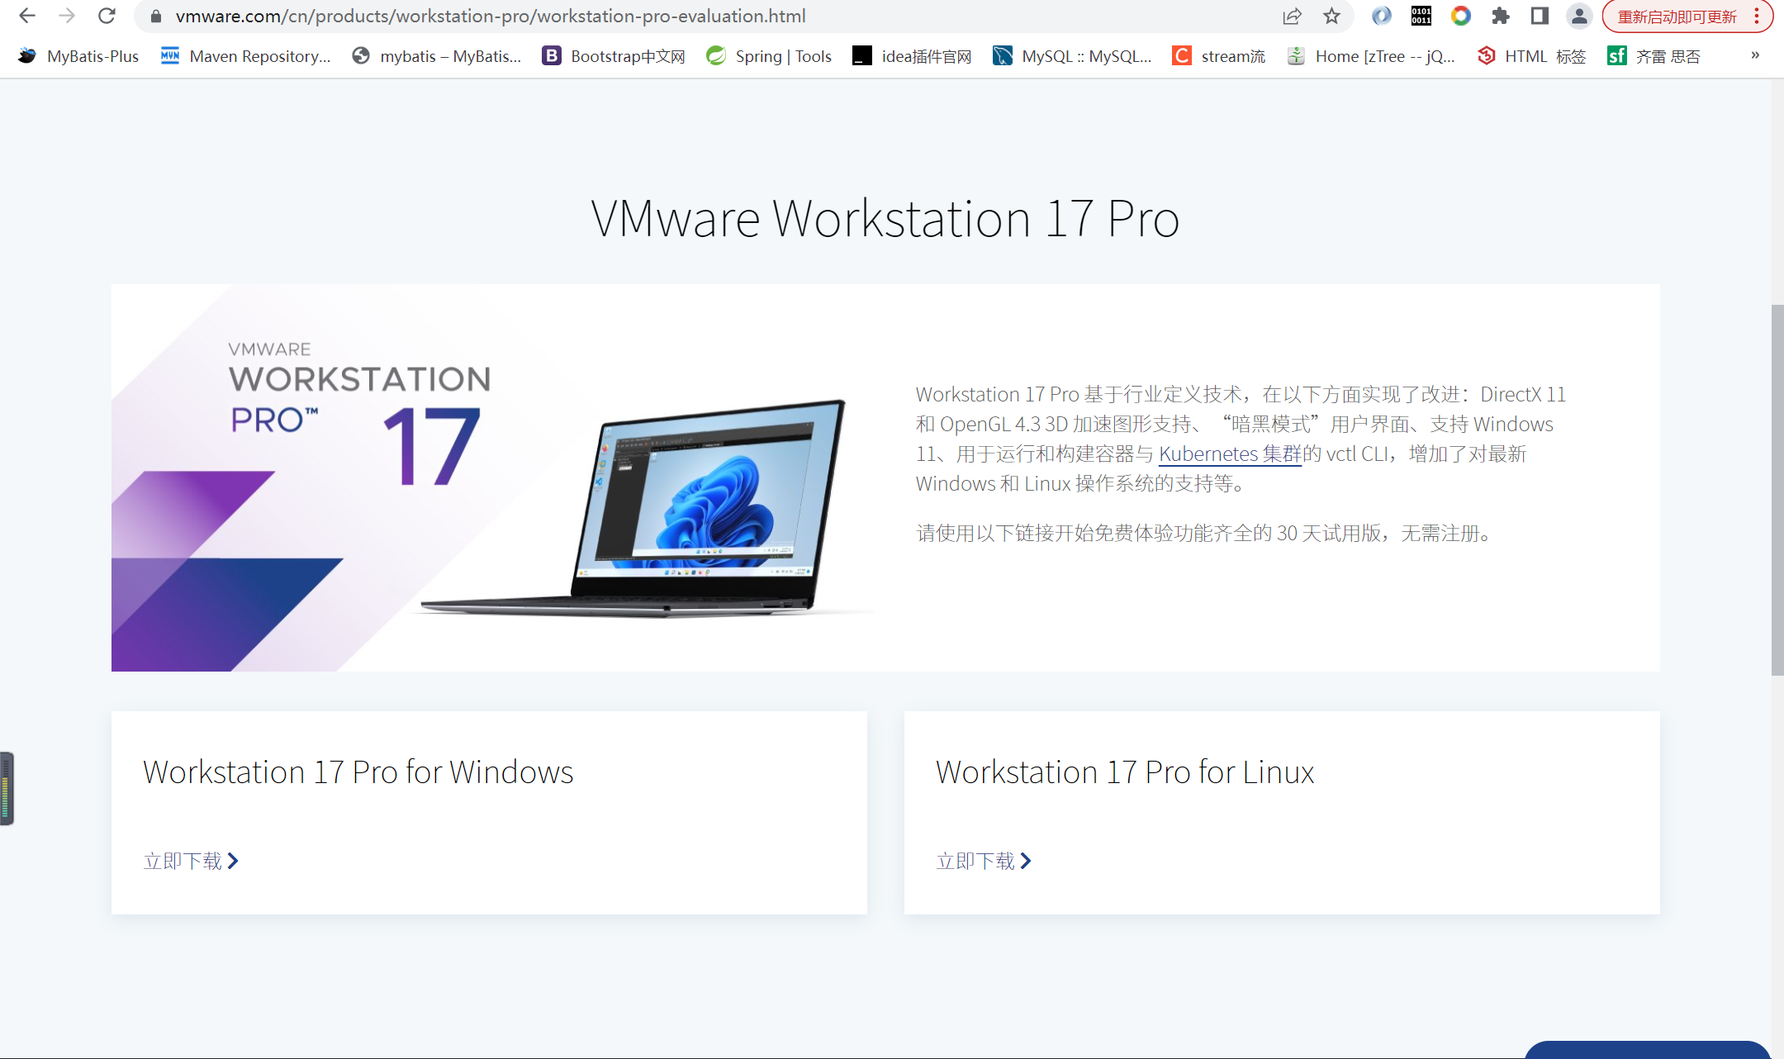
Task: Open Bootstrap中文网 bookmark
Action: click(x=614, y=56)
